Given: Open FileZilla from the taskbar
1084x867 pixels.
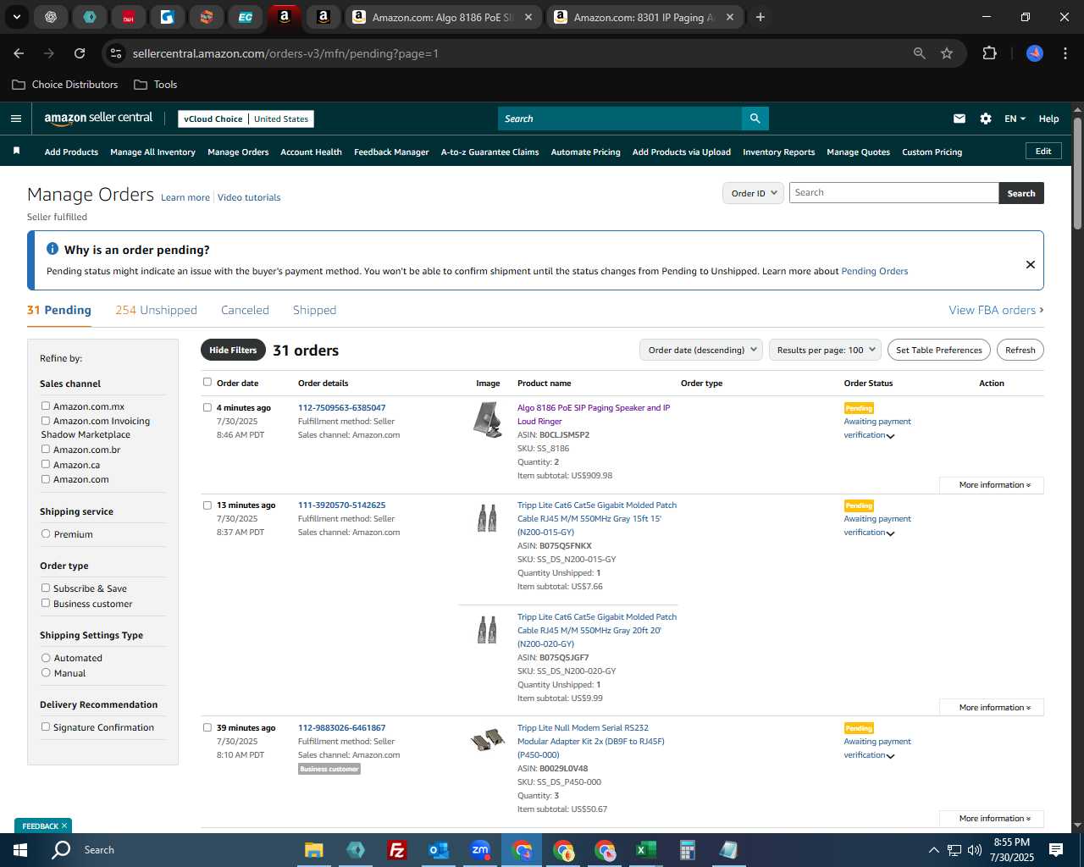Looking at the screenshot, I should [396, 850].
